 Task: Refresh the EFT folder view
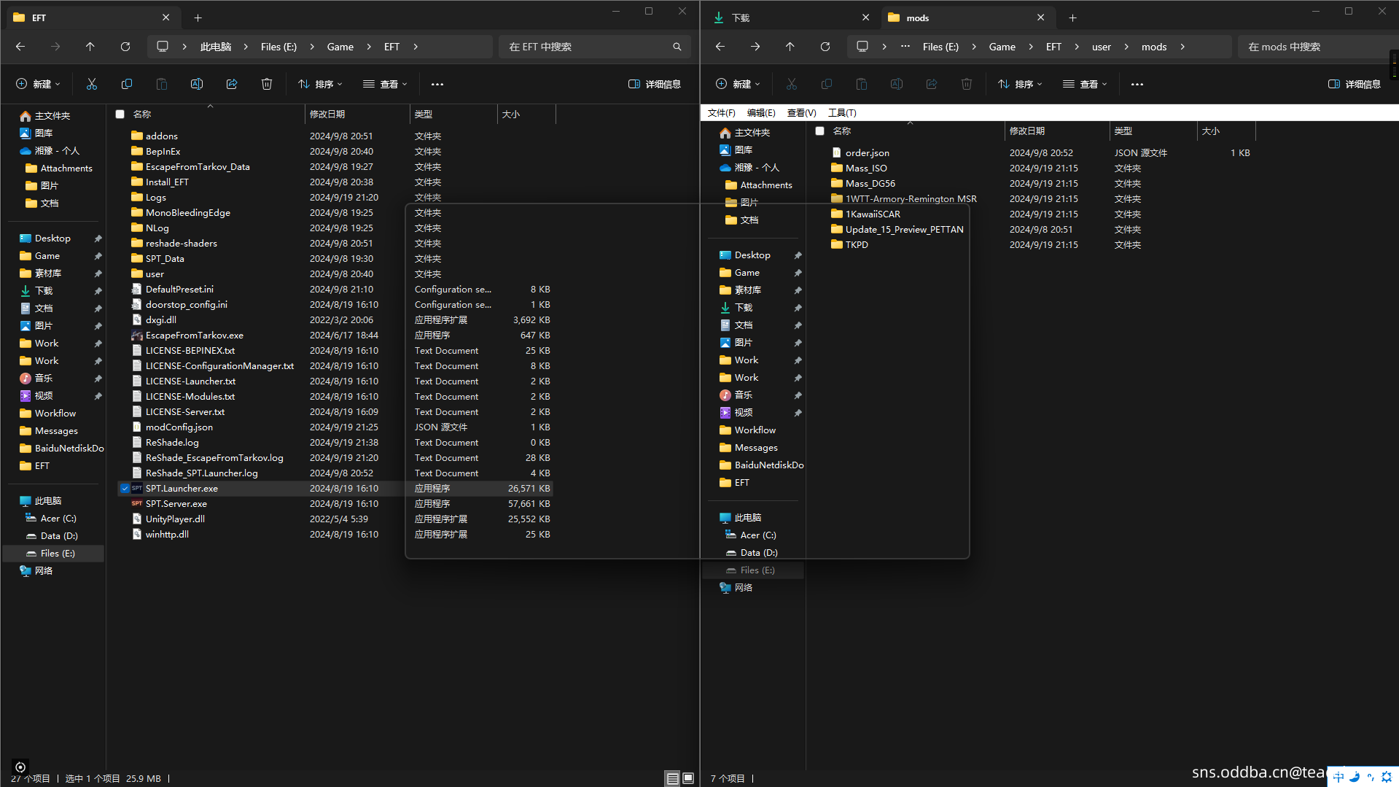click(x=125, y=47)
